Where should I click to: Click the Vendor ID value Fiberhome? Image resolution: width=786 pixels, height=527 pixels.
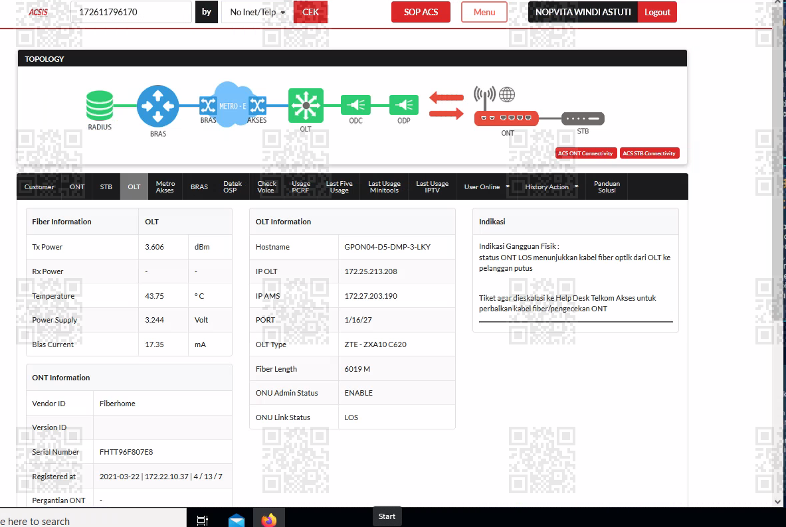118,404
